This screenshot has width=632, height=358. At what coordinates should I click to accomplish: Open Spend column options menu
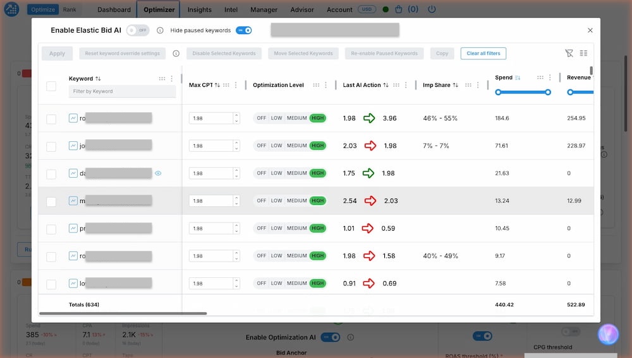pos(550,78)
